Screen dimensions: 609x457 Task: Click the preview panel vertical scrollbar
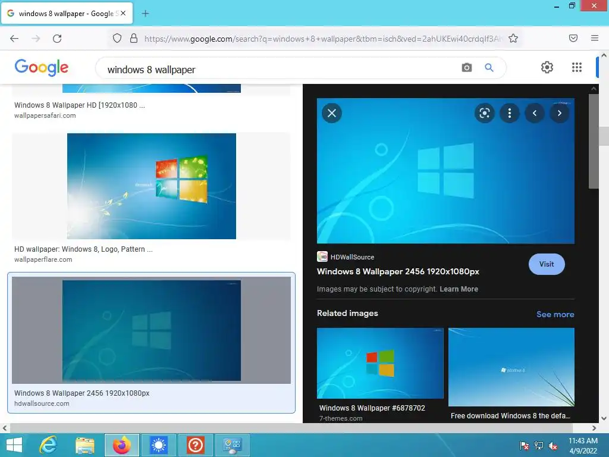click(x=594, y=142)
